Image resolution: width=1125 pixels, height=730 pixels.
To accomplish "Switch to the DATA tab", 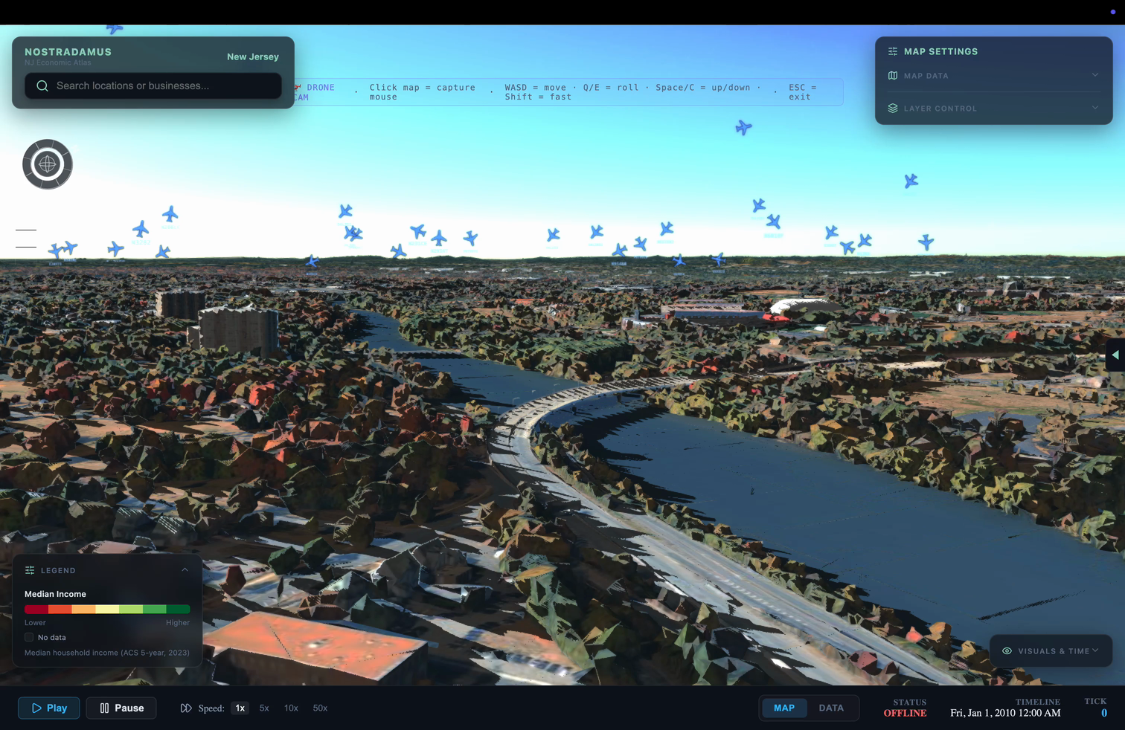I will click(831, 708).
